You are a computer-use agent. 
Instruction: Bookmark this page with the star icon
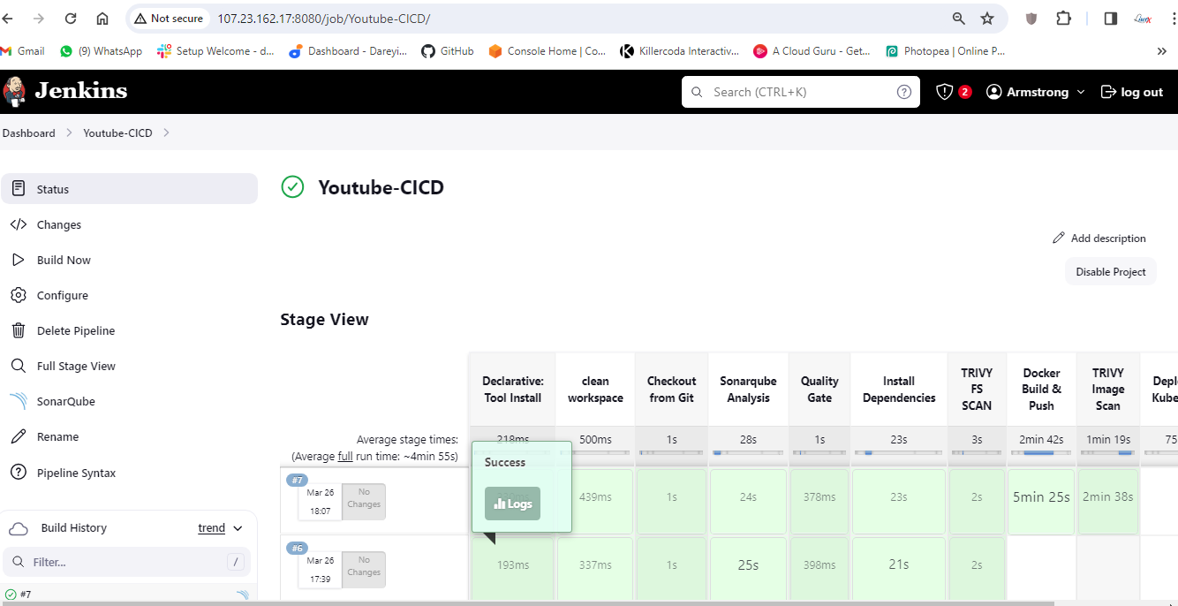coord(987,19)
